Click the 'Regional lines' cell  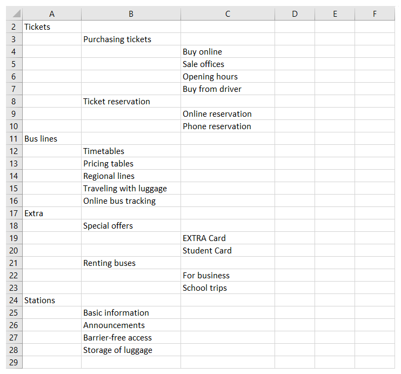point(131,176)
